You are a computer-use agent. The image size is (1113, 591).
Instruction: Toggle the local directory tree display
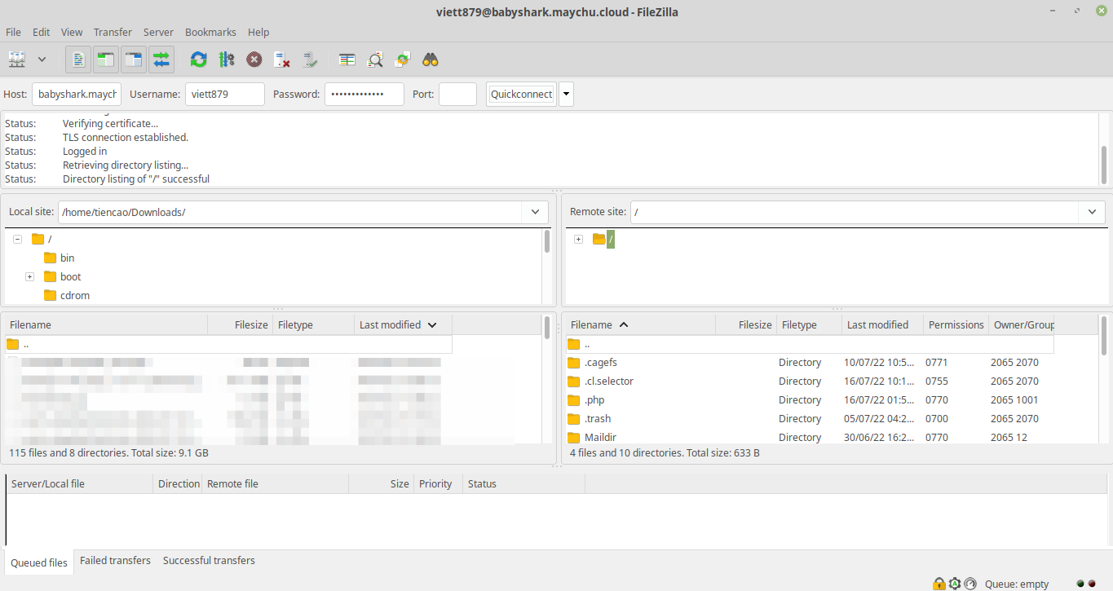click(x=106, y=60)
